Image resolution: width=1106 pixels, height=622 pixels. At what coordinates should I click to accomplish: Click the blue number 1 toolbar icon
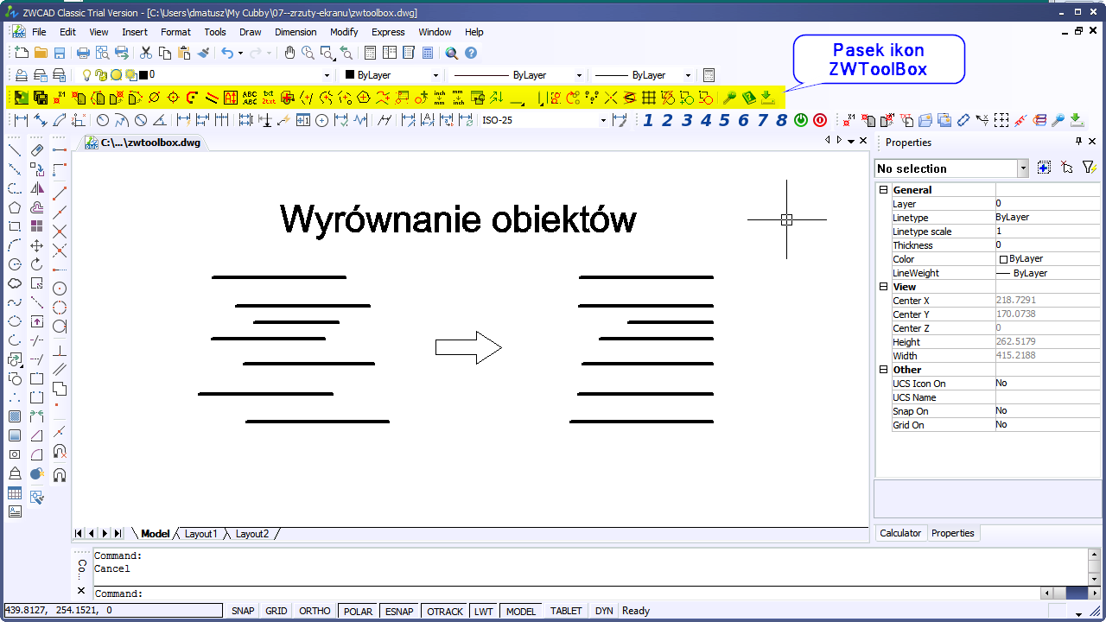[648, 120]
